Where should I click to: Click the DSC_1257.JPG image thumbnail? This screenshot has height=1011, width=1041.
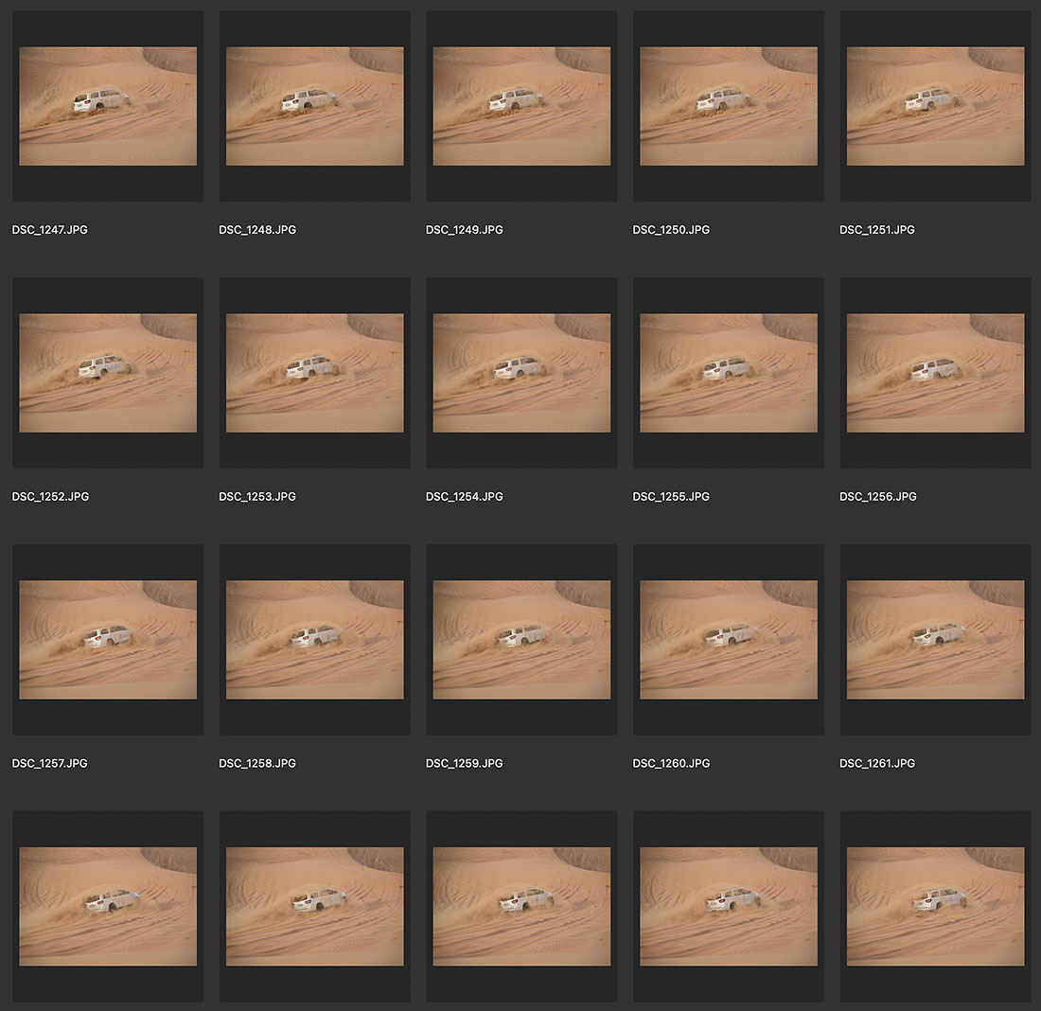click(x=108, y=640)
